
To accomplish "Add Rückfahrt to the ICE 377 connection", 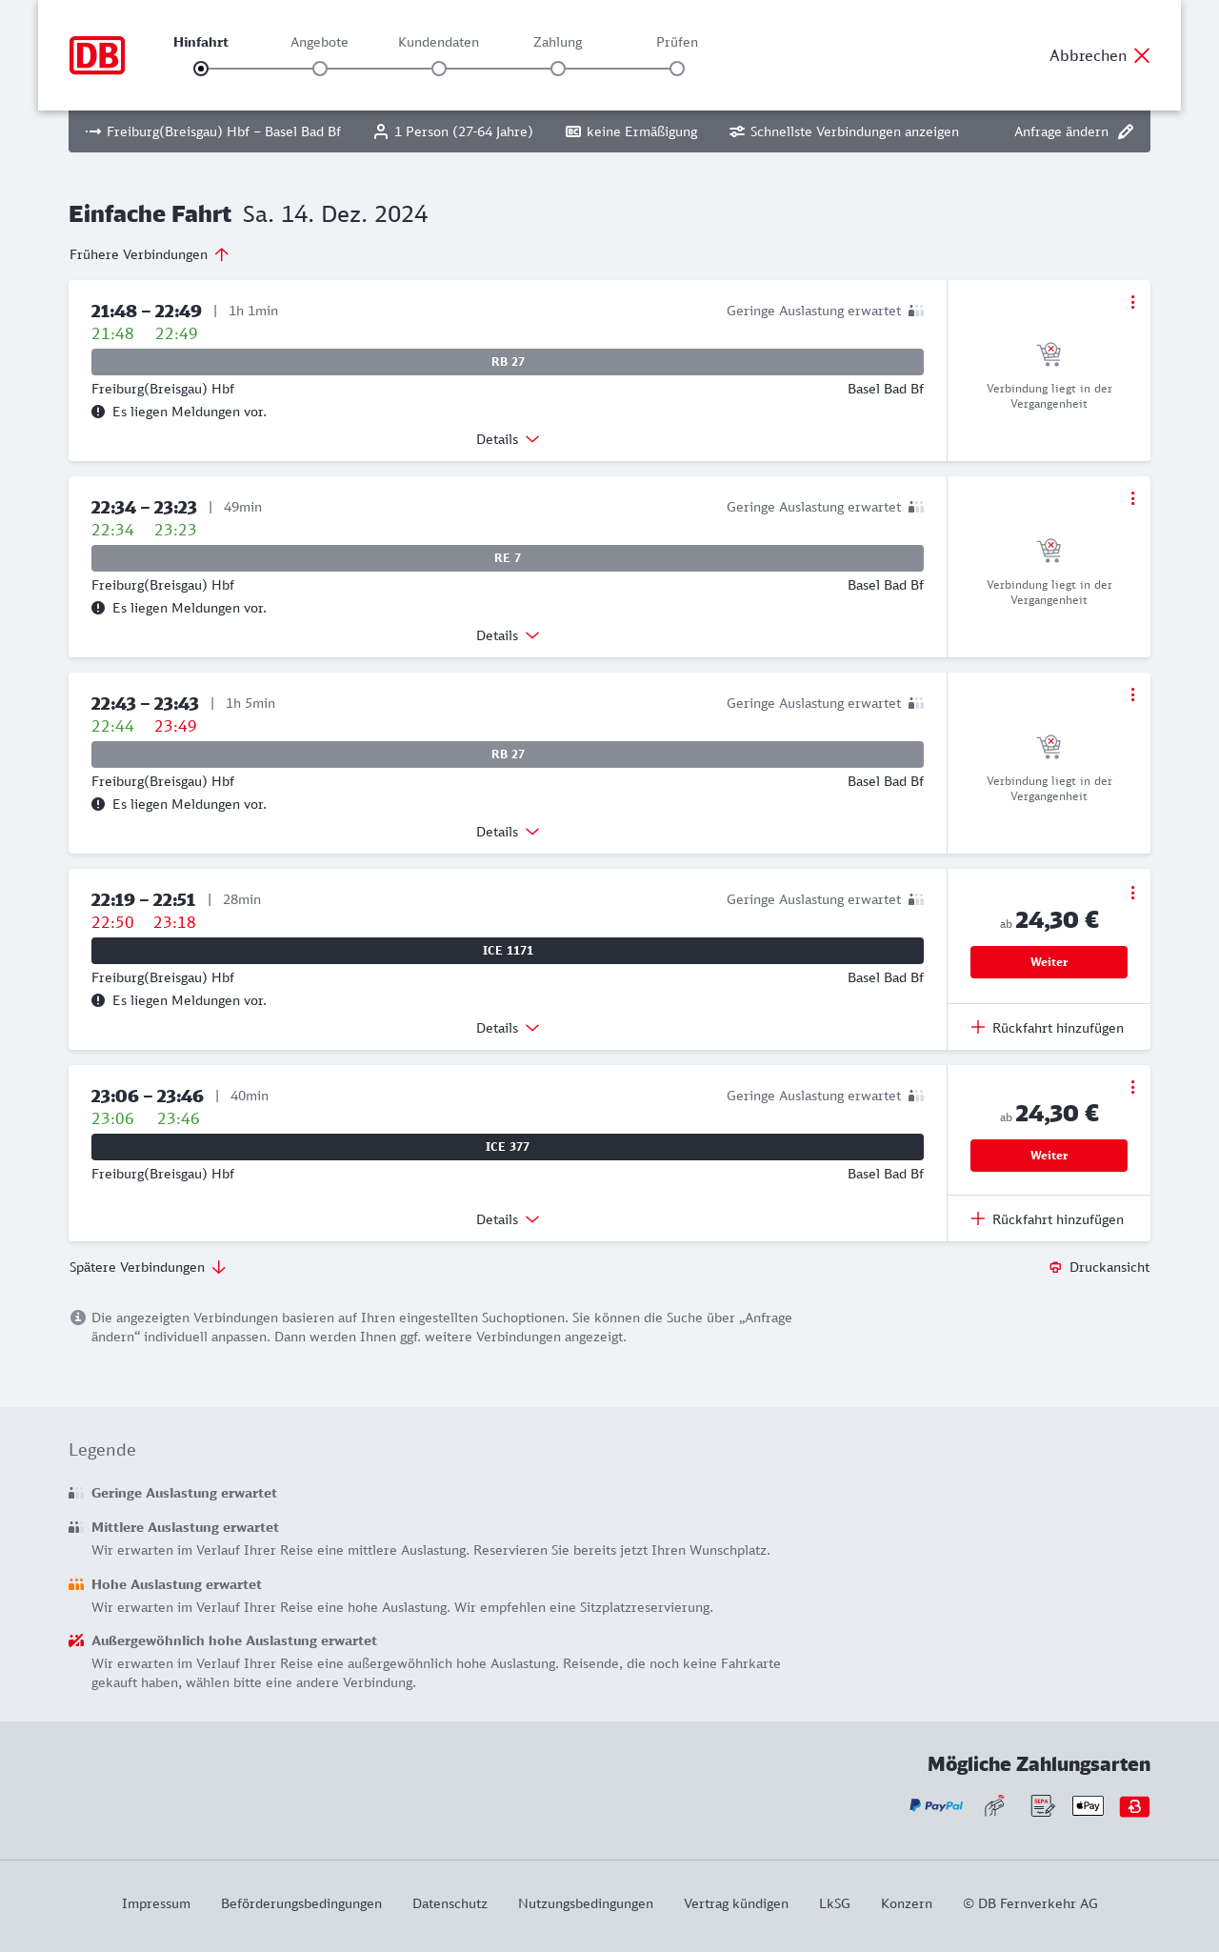I will click(x=1048, y=1219).
